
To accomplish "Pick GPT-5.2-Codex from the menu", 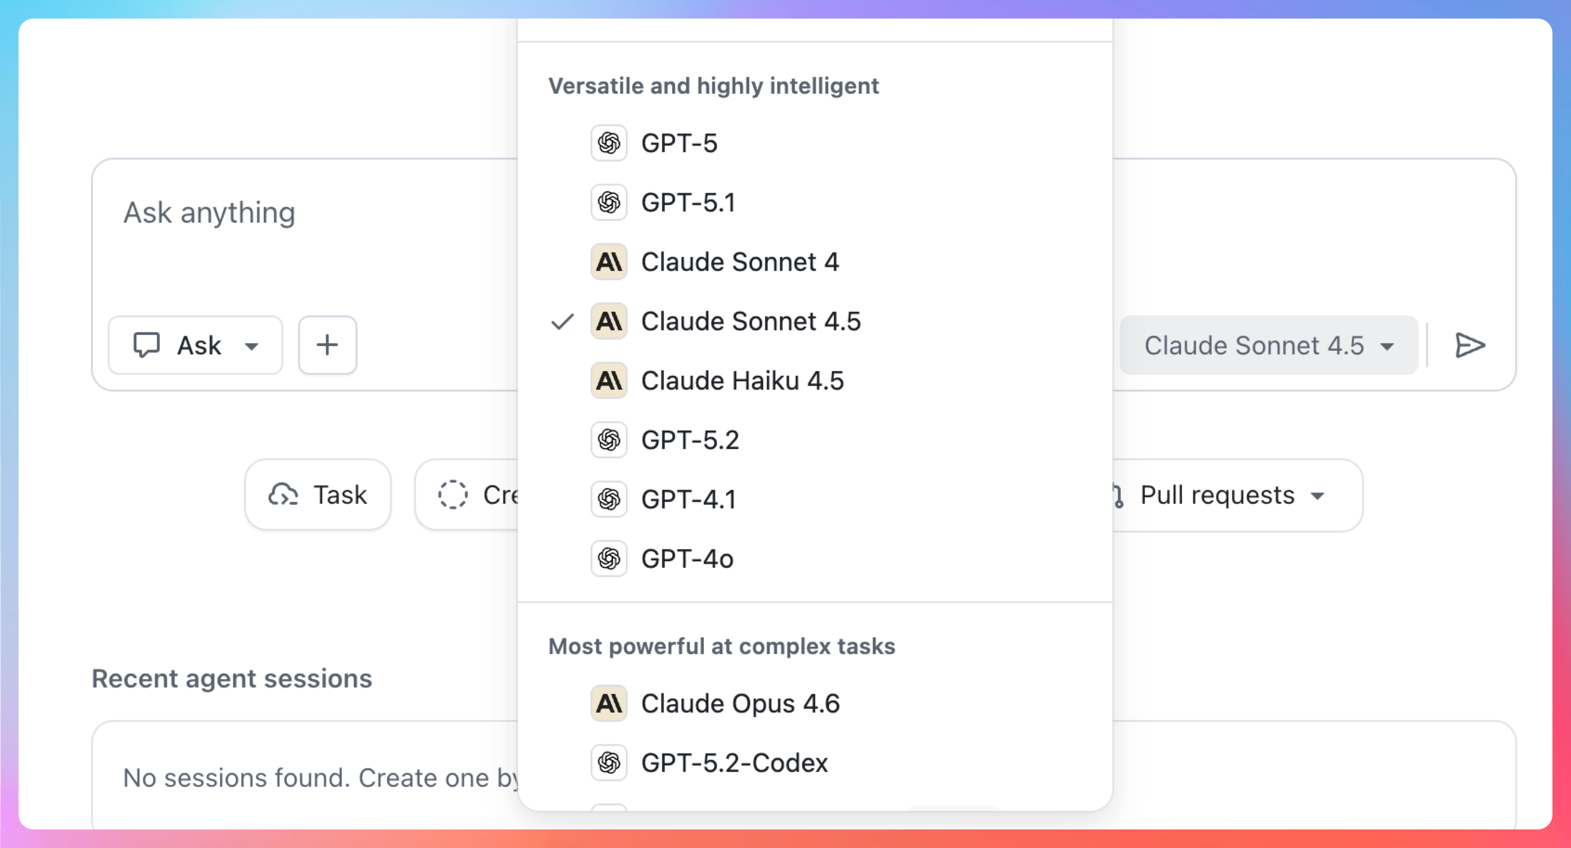I will coord(734,763).
